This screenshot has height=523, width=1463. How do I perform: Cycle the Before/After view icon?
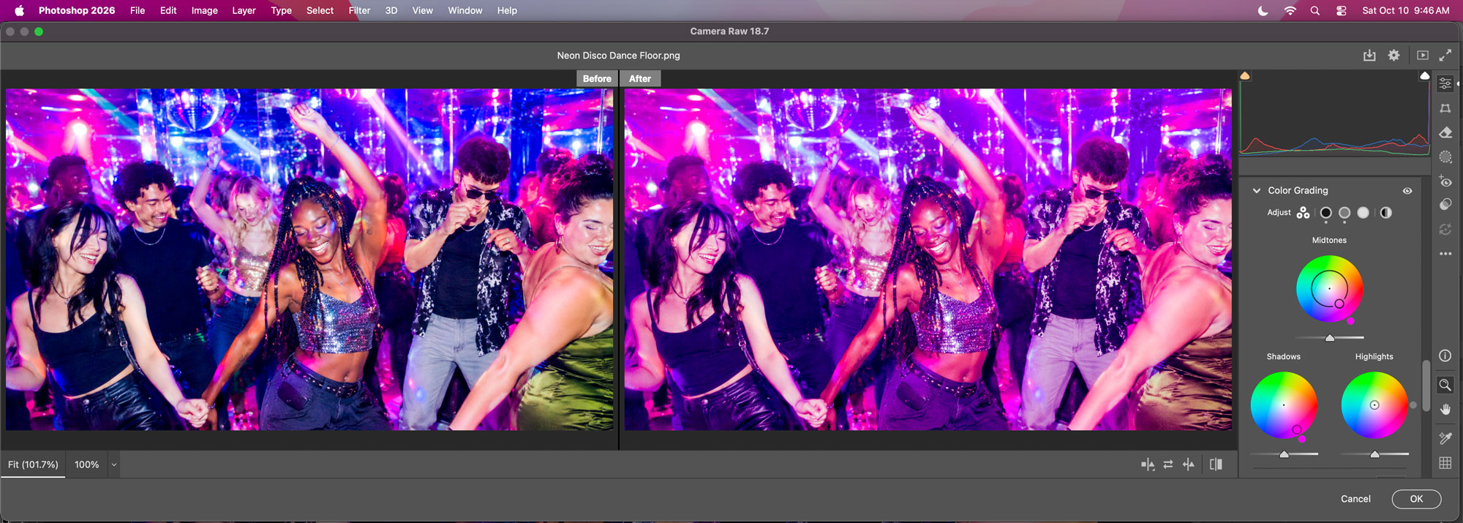[x=1148, y=464]
